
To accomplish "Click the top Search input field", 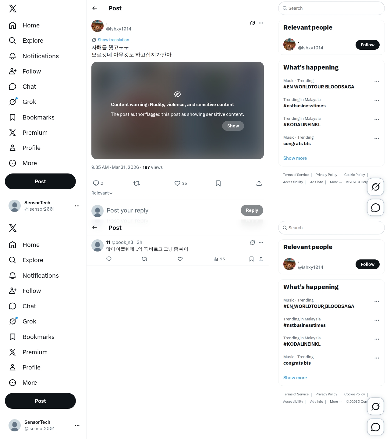I will coord(331,8).
